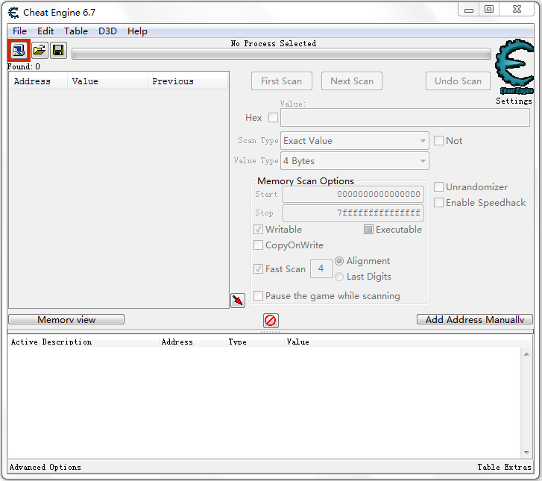Open the Table menu
This screenshot has width=542, height=481.
(x=75, y=31)
